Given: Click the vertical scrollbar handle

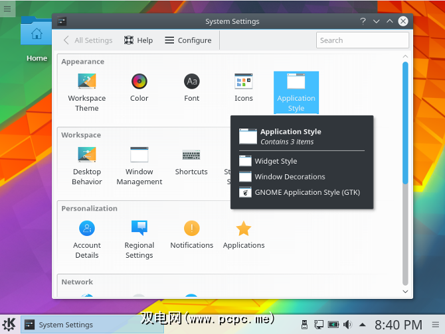Looking at the screenshot, I should pos(405,123).
